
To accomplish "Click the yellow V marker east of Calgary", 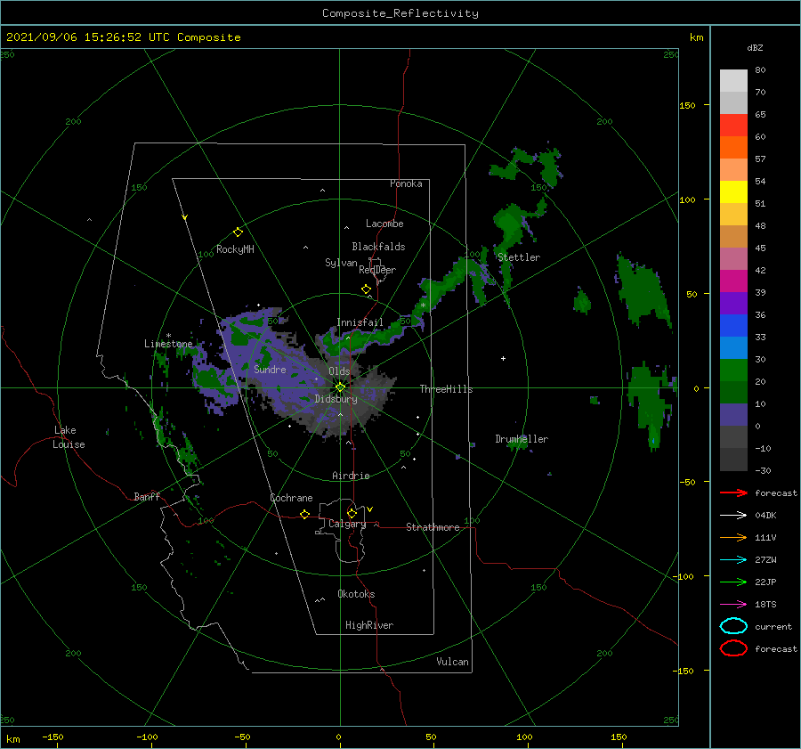I will (x=370, y=509).
